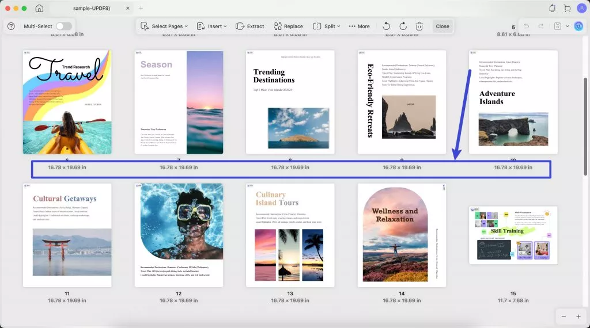Click the 11.7 × 7.68 in size label
The width and height of the screenshot is (590, 328).
513,300
